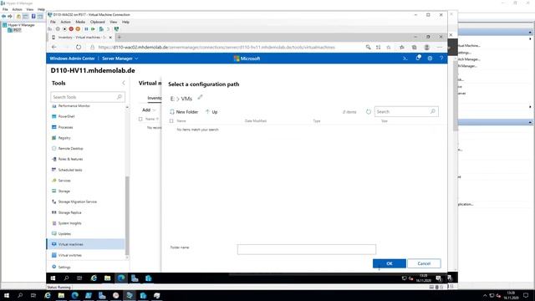Viewport: 535px width, 301px height.
Task: Open the Storage tool
Action: pos(64,191)
